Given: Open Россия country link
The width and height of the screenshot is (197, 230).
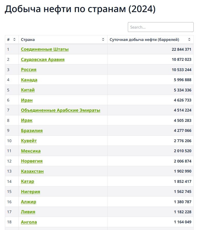Looking at the screenshot, I should tap(29, 70).
